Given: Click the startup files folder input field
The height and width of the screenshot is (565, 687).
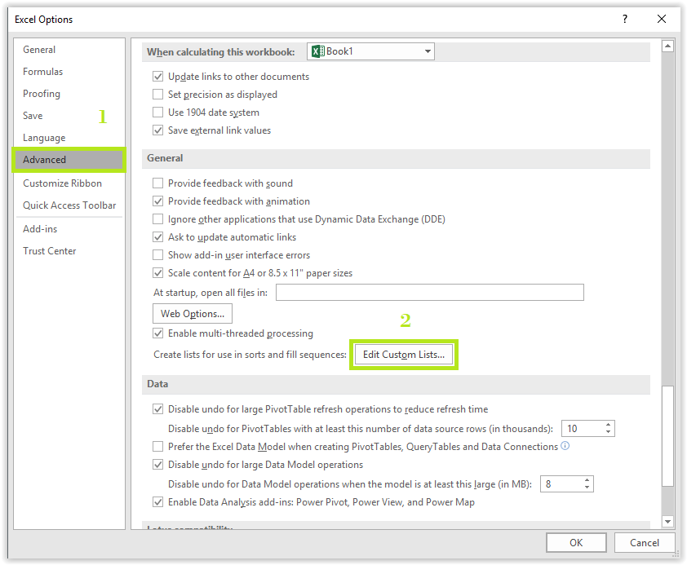Looking at the screenshot, I should tap(429, 293).
